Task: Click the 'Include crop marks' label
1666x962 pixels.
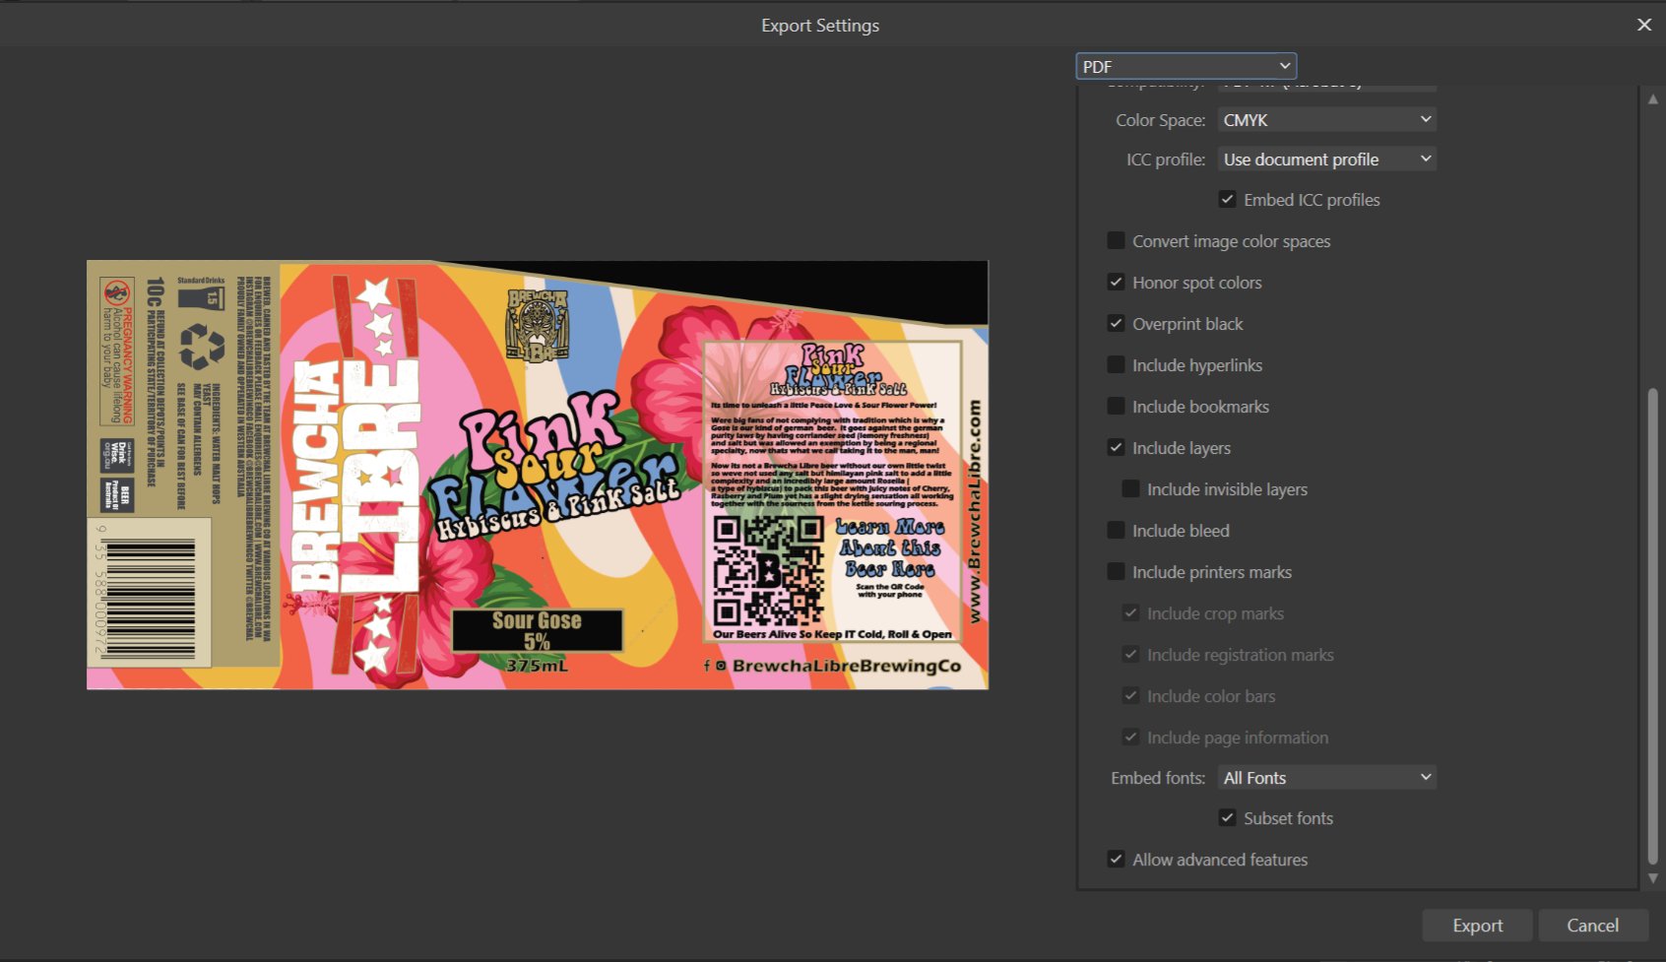Action: [1215, 613]
